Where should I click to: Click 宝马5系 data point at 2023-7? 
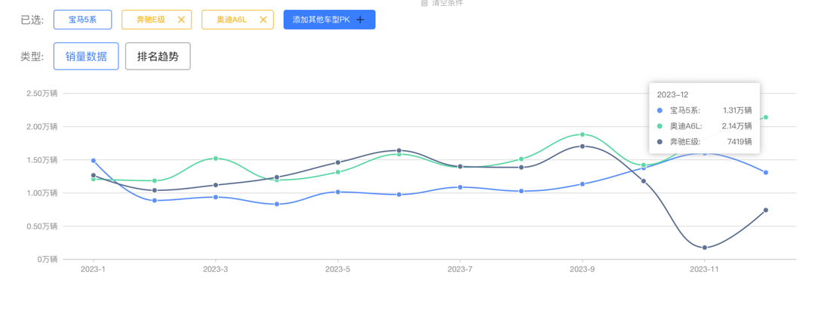460,186
